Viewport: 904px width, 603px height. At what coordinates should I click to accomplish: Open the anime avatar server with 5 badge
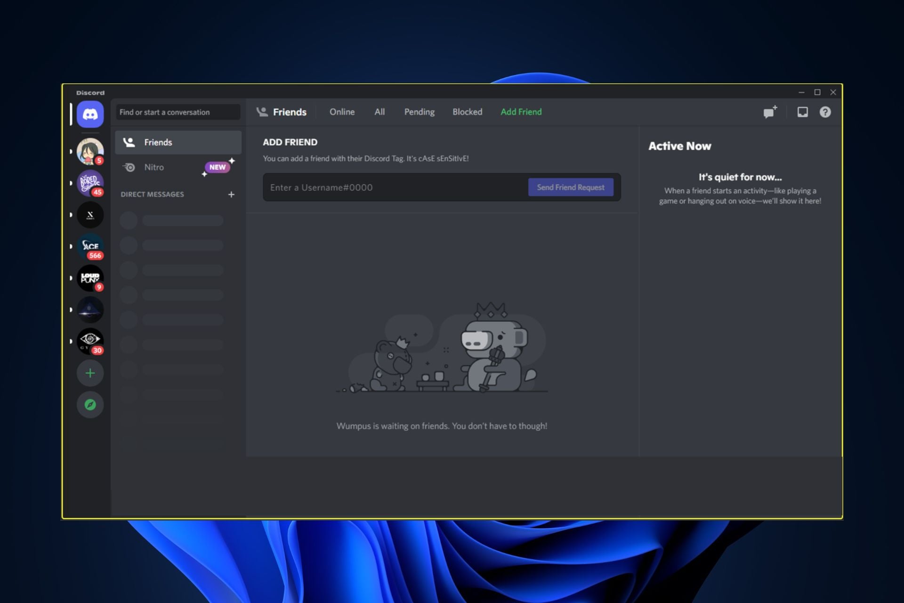point(90,151)
